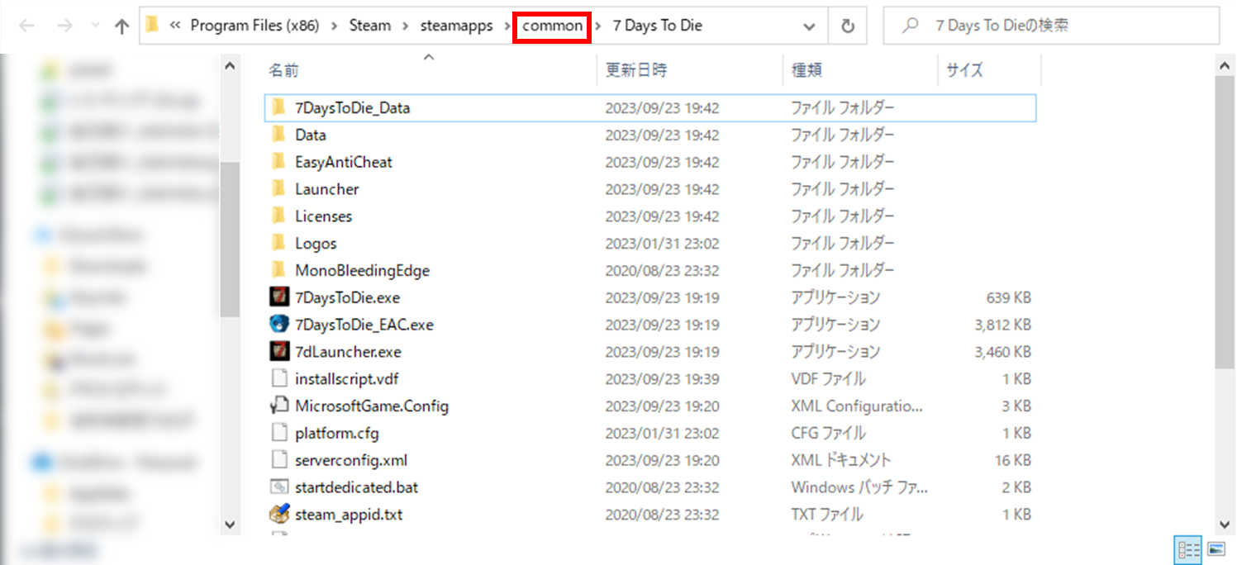1237x565 pixels.
Task: Sort files by the 更新日時 column header
Action: [636, 71]
